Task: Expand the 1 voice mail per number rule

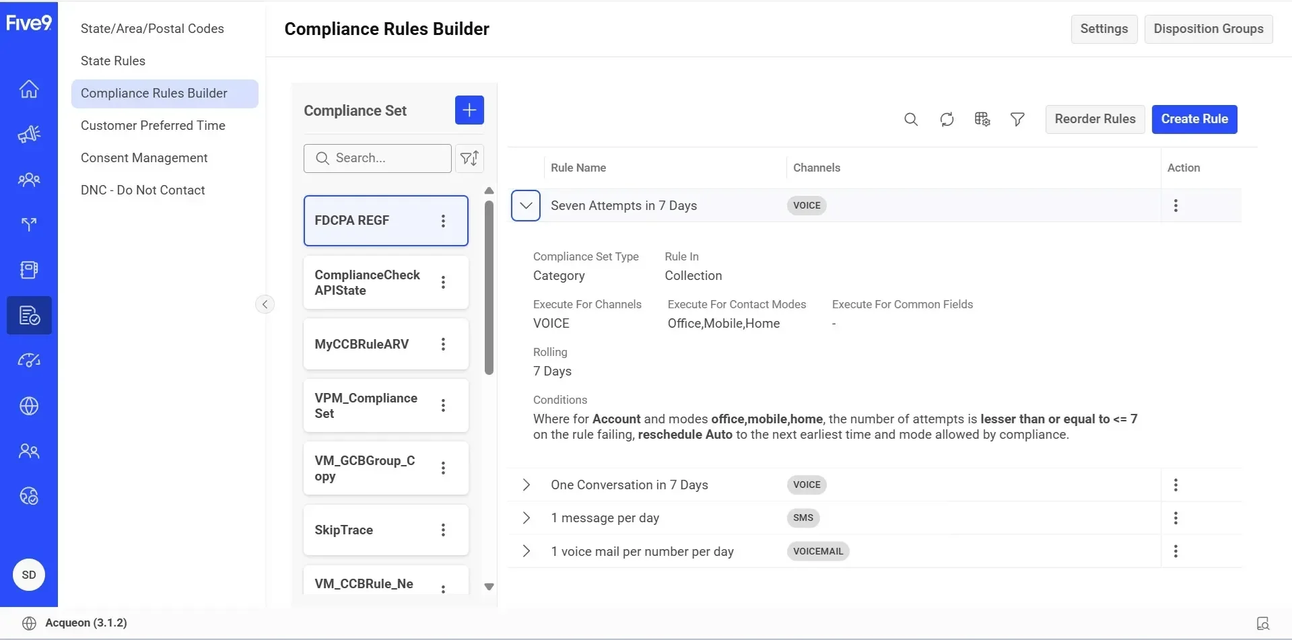Action: click(526, 551)
